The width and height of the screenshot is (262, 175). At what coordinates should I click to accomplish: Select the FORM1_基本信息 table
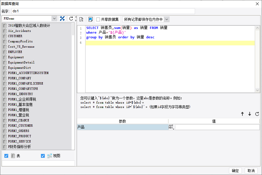[20, 104]
